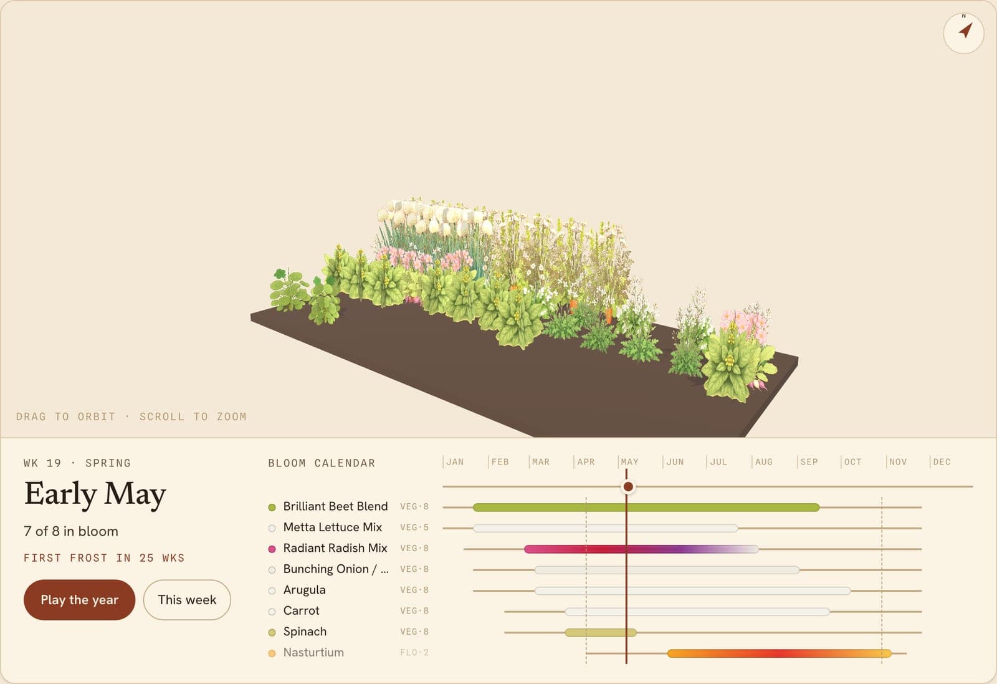The width and height of the screenshot is (997, 684).
Task: Click the olive dot beside Spinach
Action: coord(272,633)
